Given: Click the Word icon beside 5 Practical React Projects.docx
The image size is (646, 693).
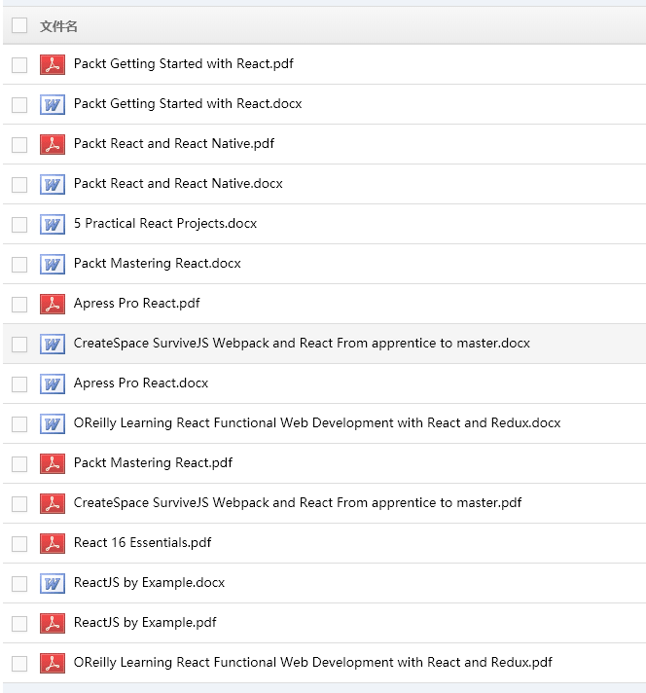Looking at the screenshot, I should point(52,224).
